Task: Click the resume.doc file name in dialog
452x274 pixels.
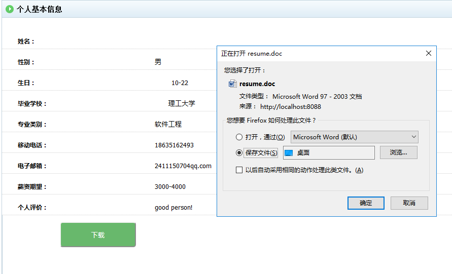Action: pos(257,84)
